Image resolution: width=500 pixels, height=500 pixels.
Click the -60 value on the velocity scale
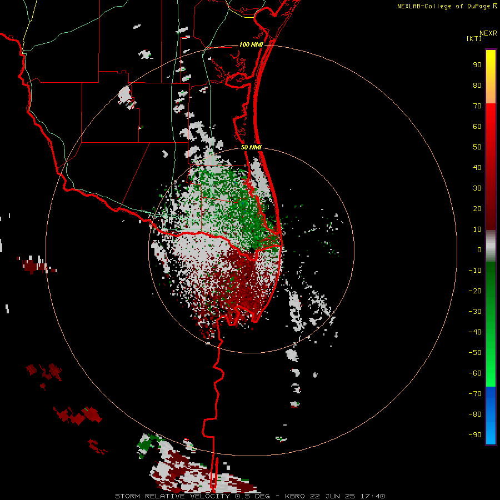point(475,373)
